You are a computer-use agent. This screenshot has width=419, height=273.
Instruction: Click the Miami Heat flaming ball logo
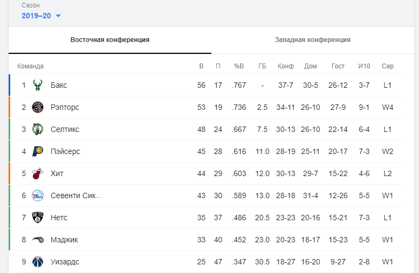pos(38,173)
